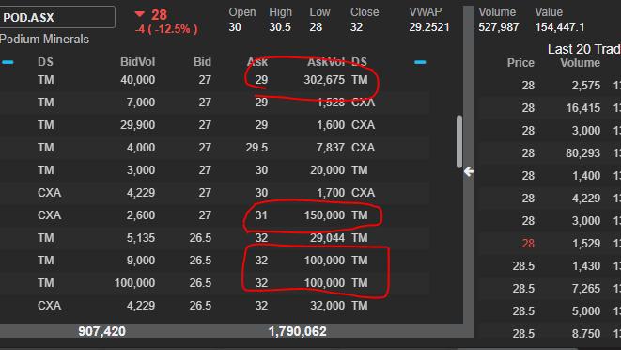Select ask volume 1,600 CXA row
621x350 pixels.
[331, 125]
